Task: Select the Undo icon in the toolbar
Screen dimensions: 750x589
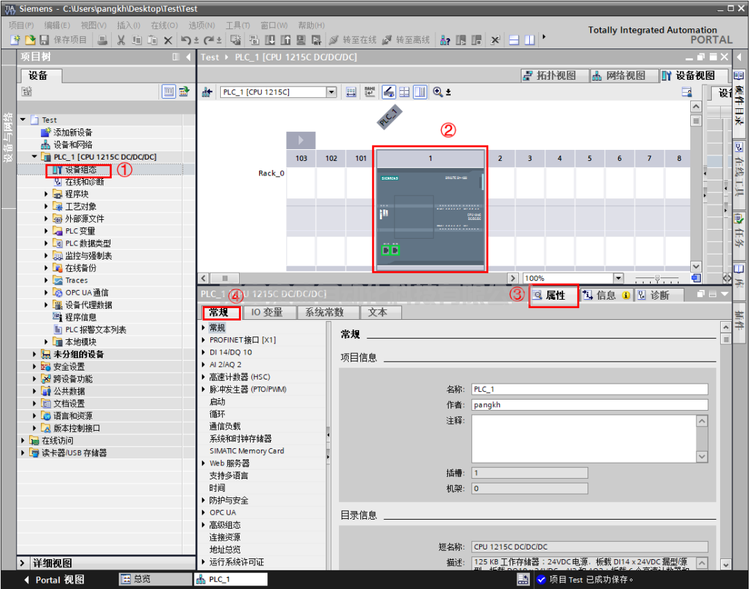Action: point(185,40)
